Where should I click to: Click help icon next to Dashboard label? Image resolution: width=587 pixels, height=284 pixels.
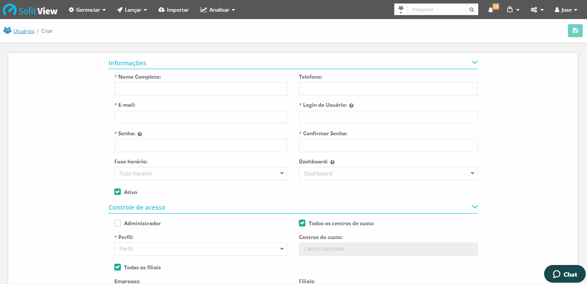pyautogui.click(x=332, y=162)
